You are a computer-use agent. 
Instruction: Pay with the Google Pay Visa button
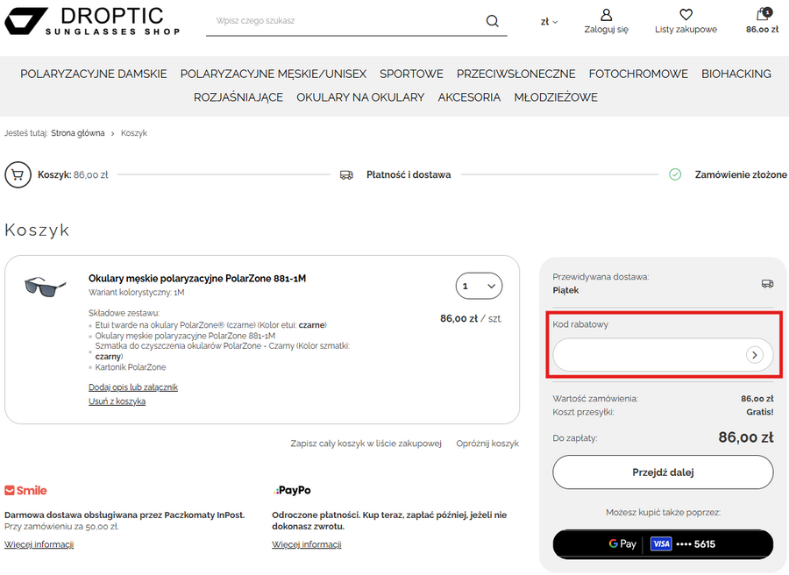(x=663, y=543)
